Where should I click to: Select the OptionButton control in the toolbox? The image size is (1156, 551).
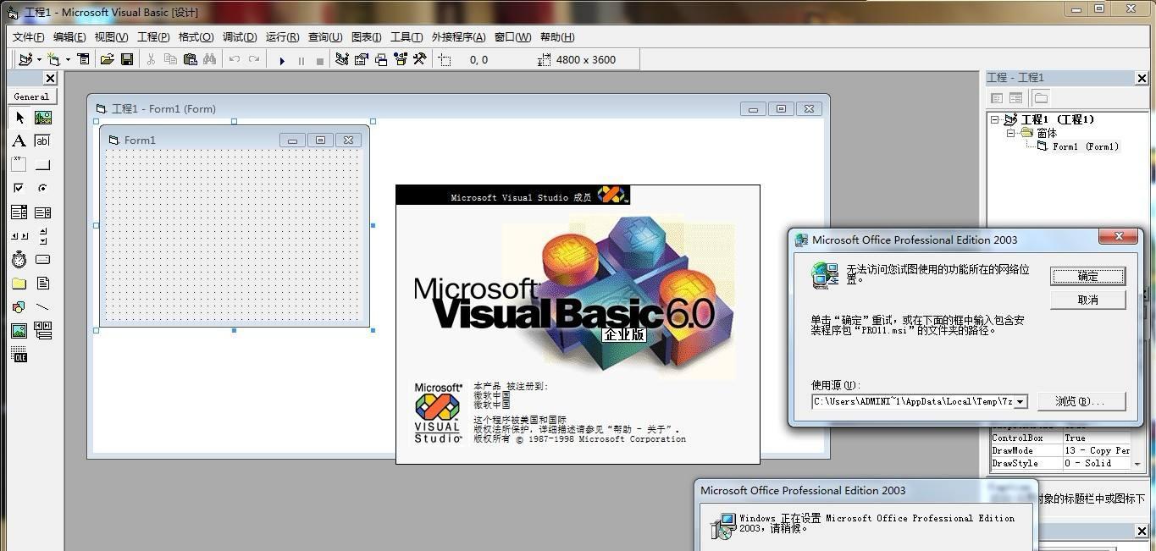pyautogui.click(x=42, y=188)
